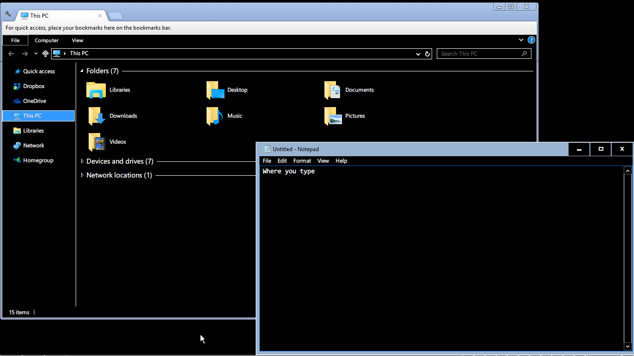
Task: Expand the Network locations group
Action: [82, 175]
